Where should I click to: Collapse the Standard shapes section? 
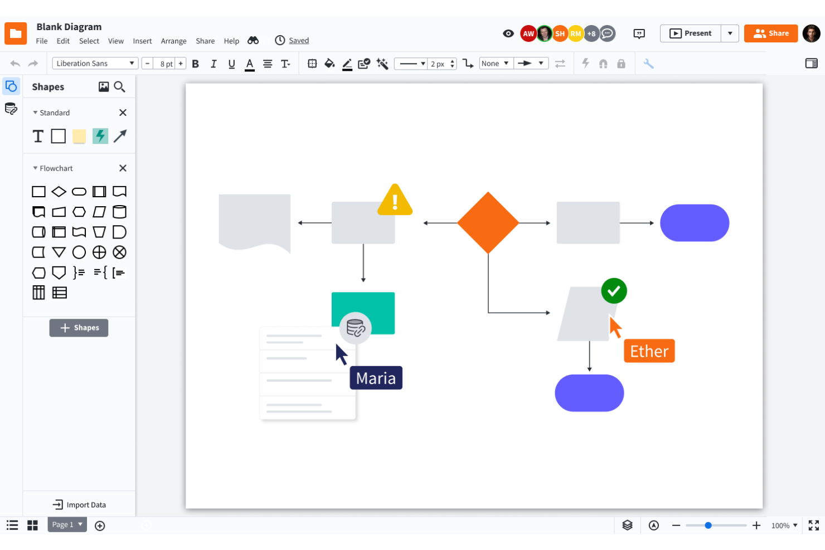pos(35,113)
